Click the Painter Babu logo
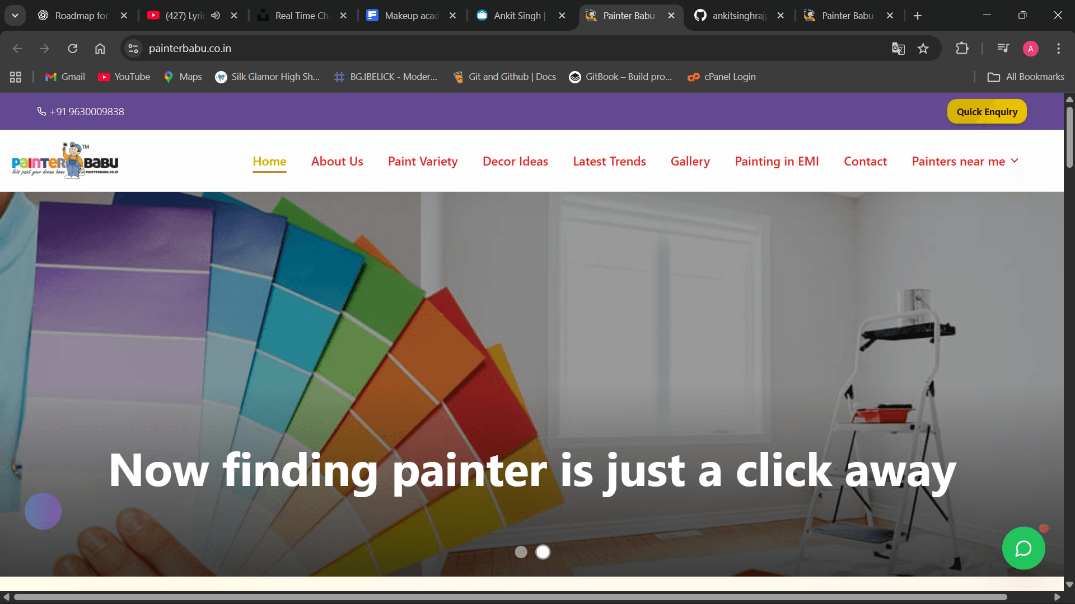Image resolution: width=1075 pixels, height=604 pixels. point(65,161)
